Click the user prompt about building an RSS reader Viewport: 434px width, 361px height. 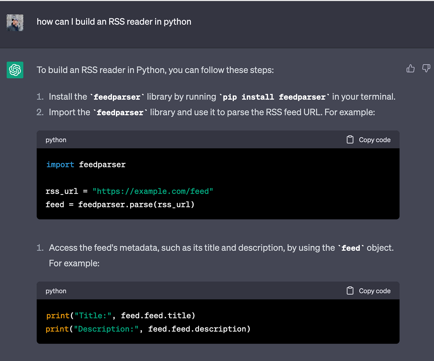pos(114,22)
